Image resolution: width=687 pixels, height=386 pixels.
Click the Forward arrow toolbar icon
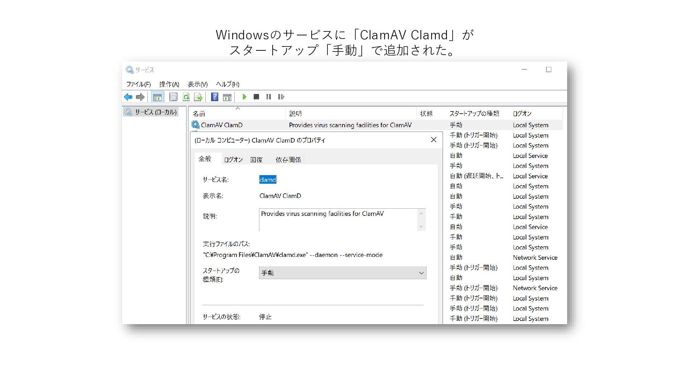point(140,97)
